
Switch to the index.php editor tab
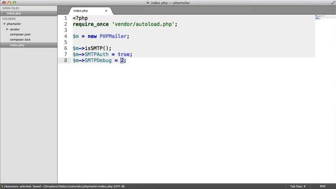tap(80, 10)
